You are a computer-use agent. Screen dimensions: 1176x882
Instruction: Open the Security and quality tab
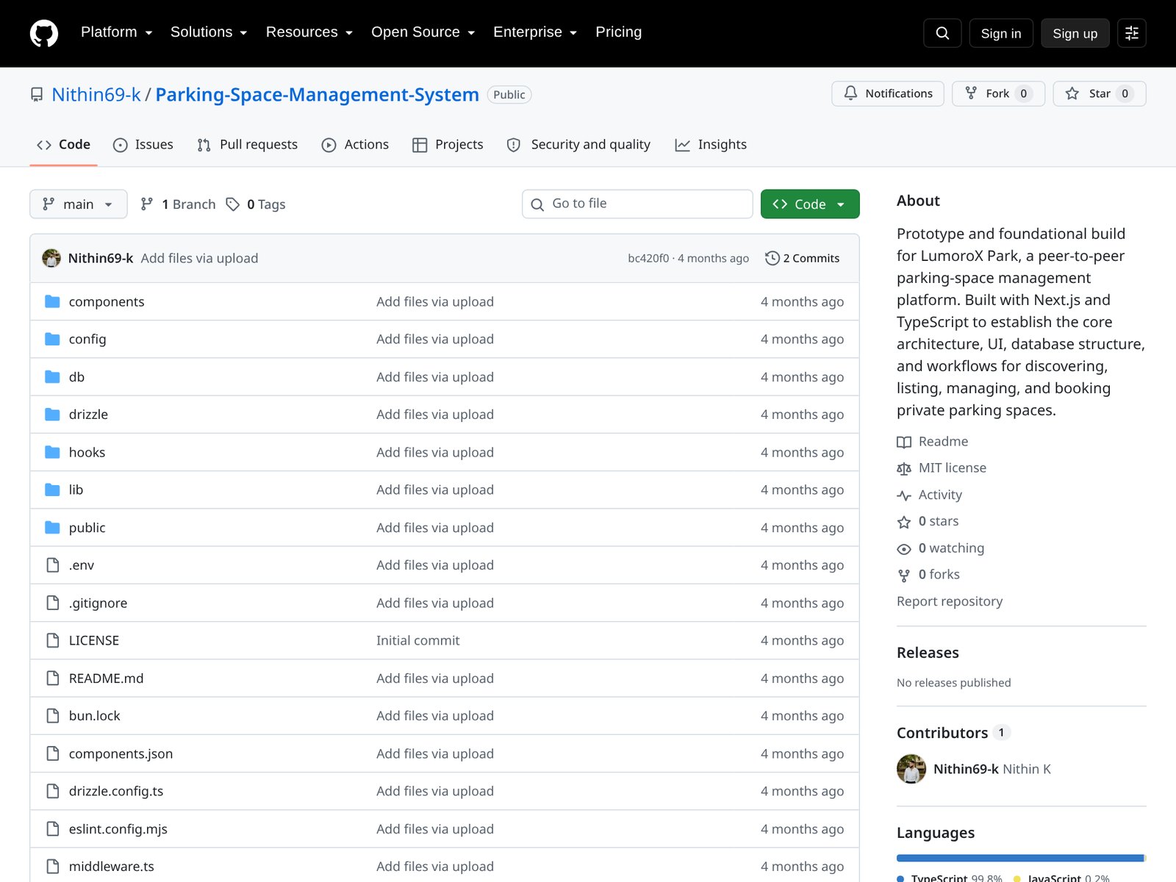pyautogui.click(x=579, y=145)
